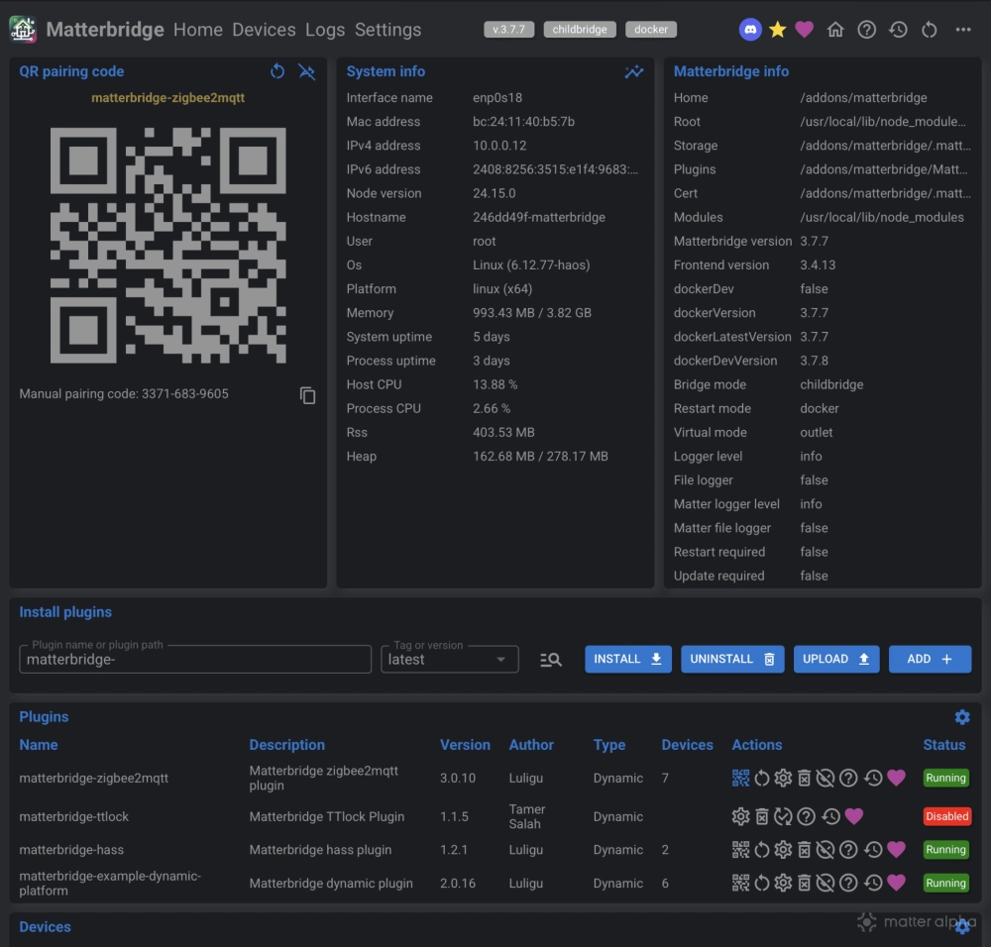Image resolution: width=991 pixels, height=947 pixels.
Task: Click the sponsor heart icon in the header
Action: pyautogui.click(x=804, y=30)
